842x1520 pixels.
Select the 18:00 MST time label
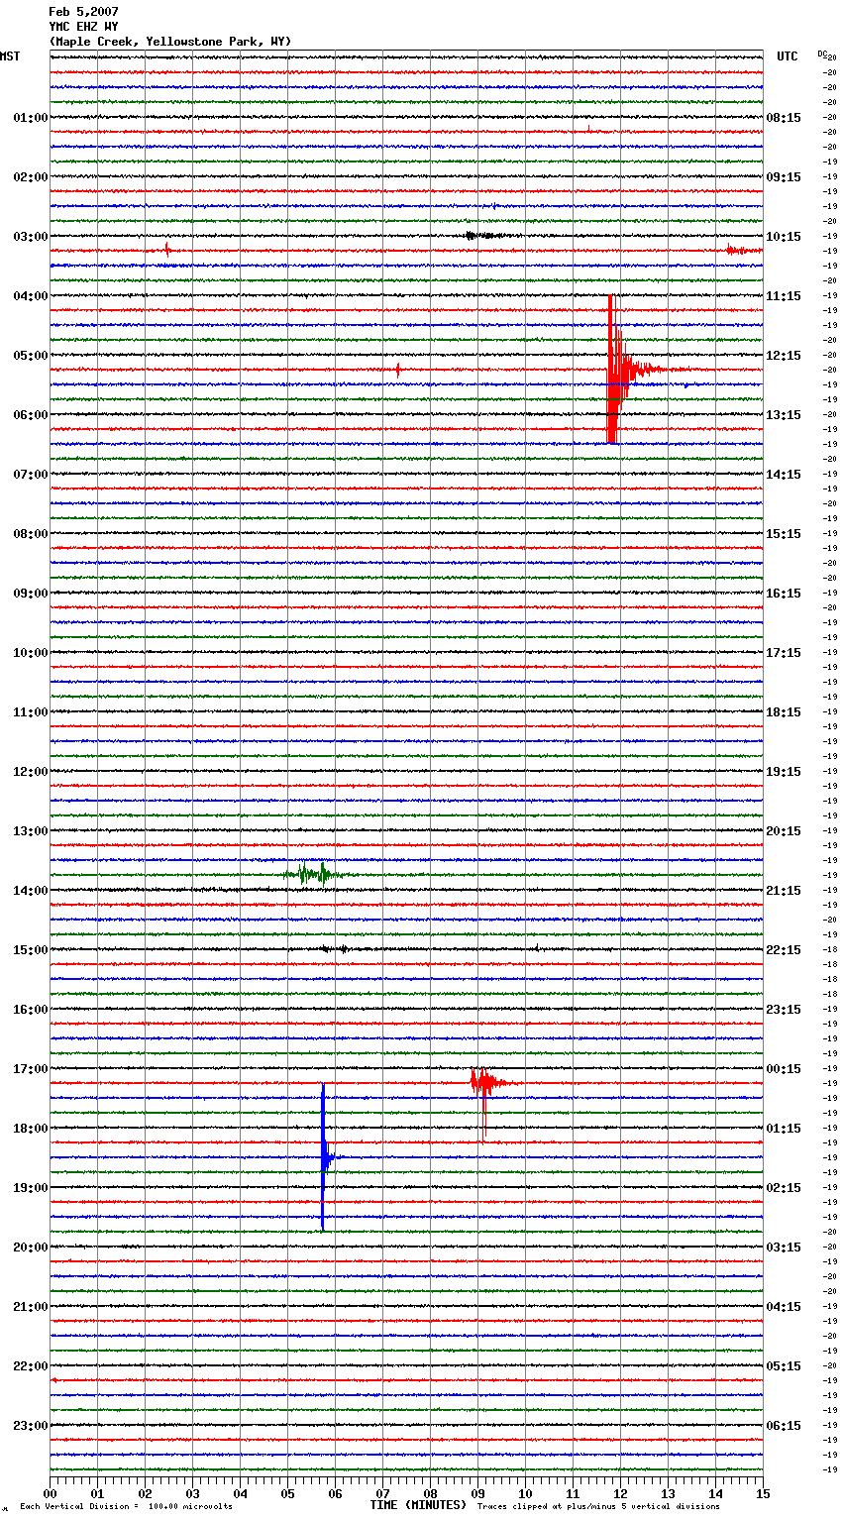click(30, 1129)
